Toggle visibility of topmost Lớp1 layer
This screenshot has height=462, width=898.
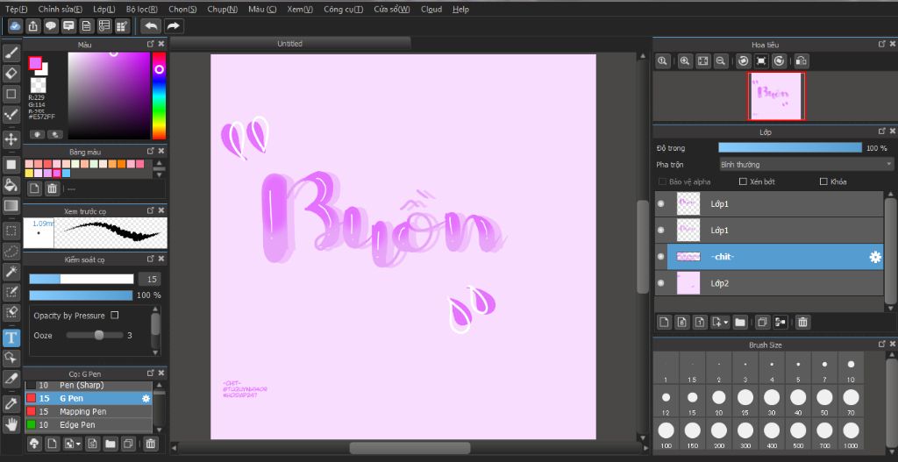coord(661,203)
